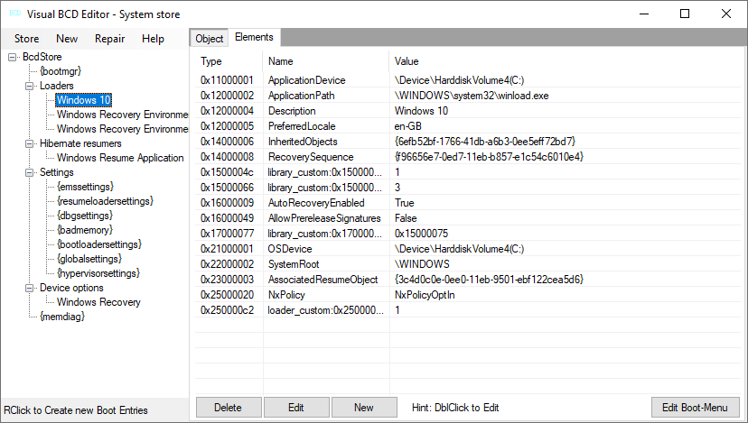Collapse the BcdStore root node

pos(13,57)
